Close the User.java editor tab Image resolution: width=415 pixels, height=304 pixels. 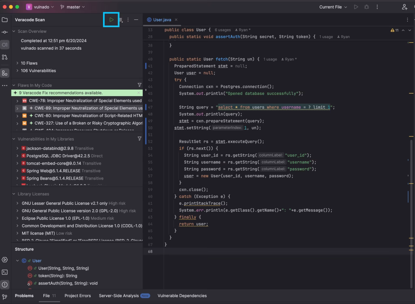(176, 19)
